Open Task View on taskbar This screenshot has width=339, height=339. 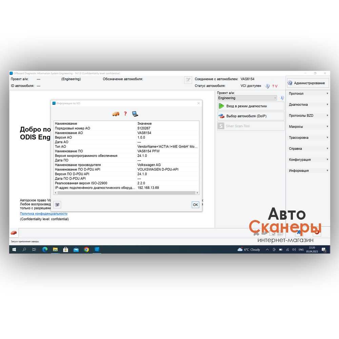[34, 250]
